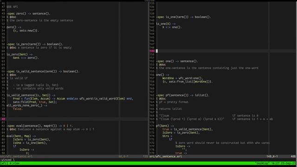Click 'one() ->' function head on line 156
This screenshot has width=297, height=167.
click(162, 75)
